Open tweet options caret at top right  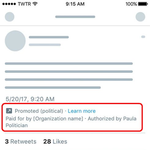(143, 37)
